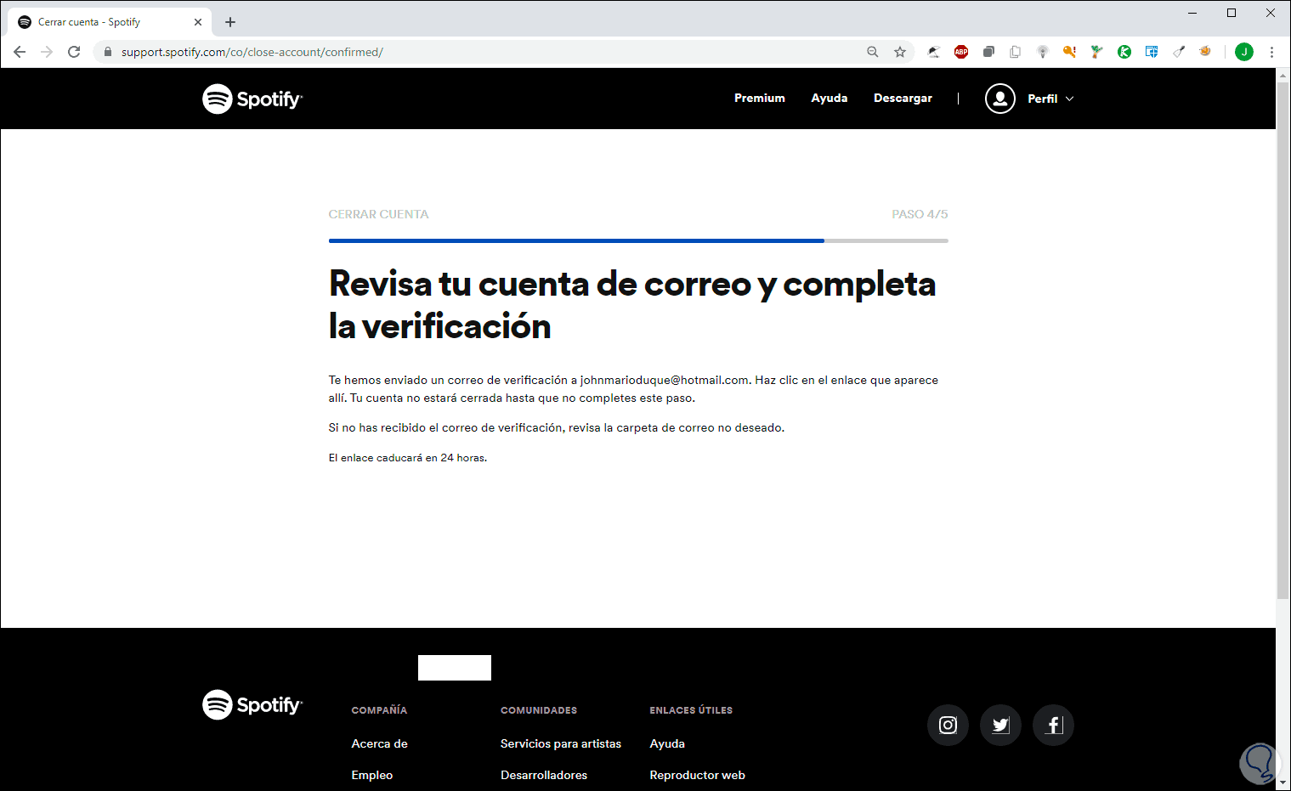Open the Descargar navigation item
This screenshot has width=1291, height=791.
903,99
